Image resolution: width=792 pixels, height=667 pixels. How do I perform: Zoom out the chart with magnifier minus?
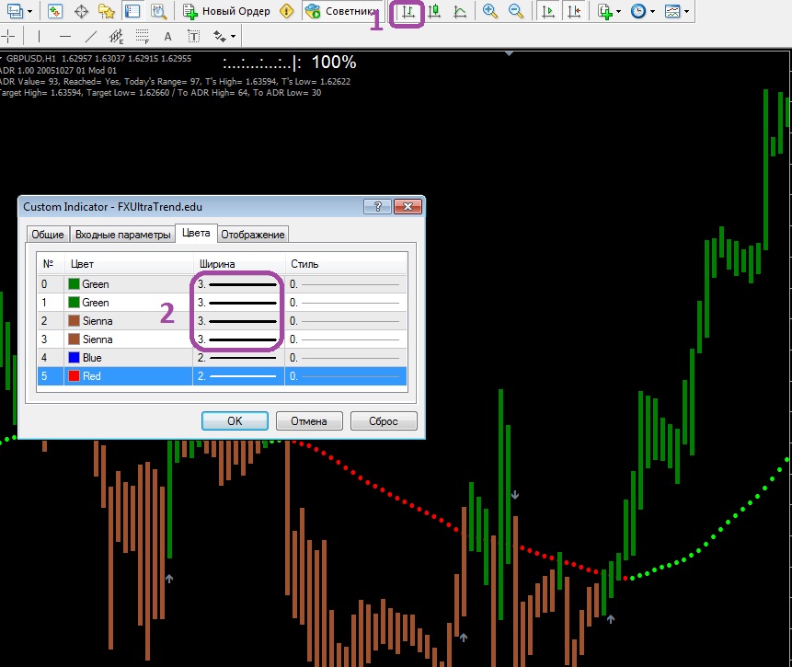point(516,11)
